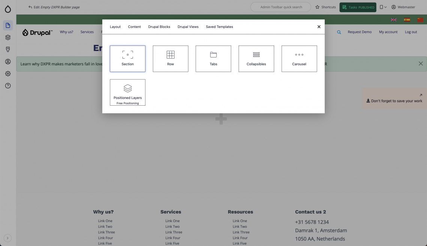Click the save-reminder arrow icon
The width and height of the screenshot is (427, 246).
421,95
